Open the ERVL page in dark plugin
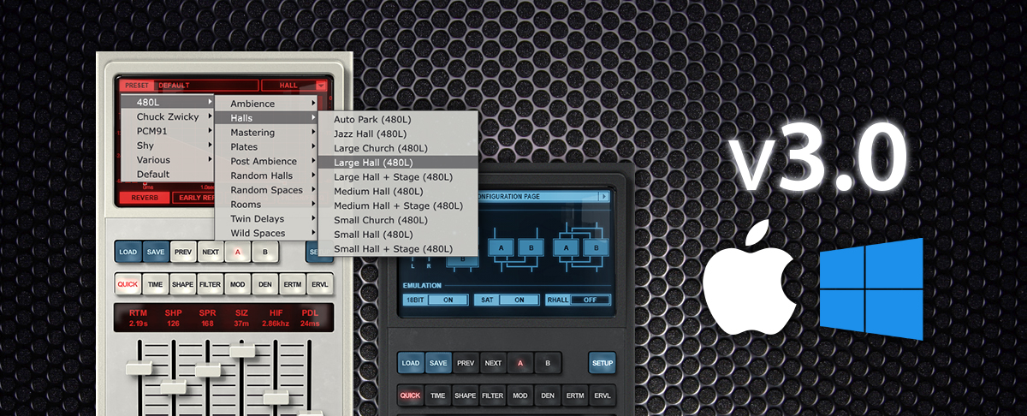 tap(603, 395)
